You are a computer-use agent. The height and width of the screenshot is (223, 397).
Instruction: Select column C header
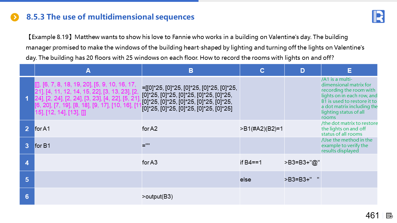coord(262,70)
